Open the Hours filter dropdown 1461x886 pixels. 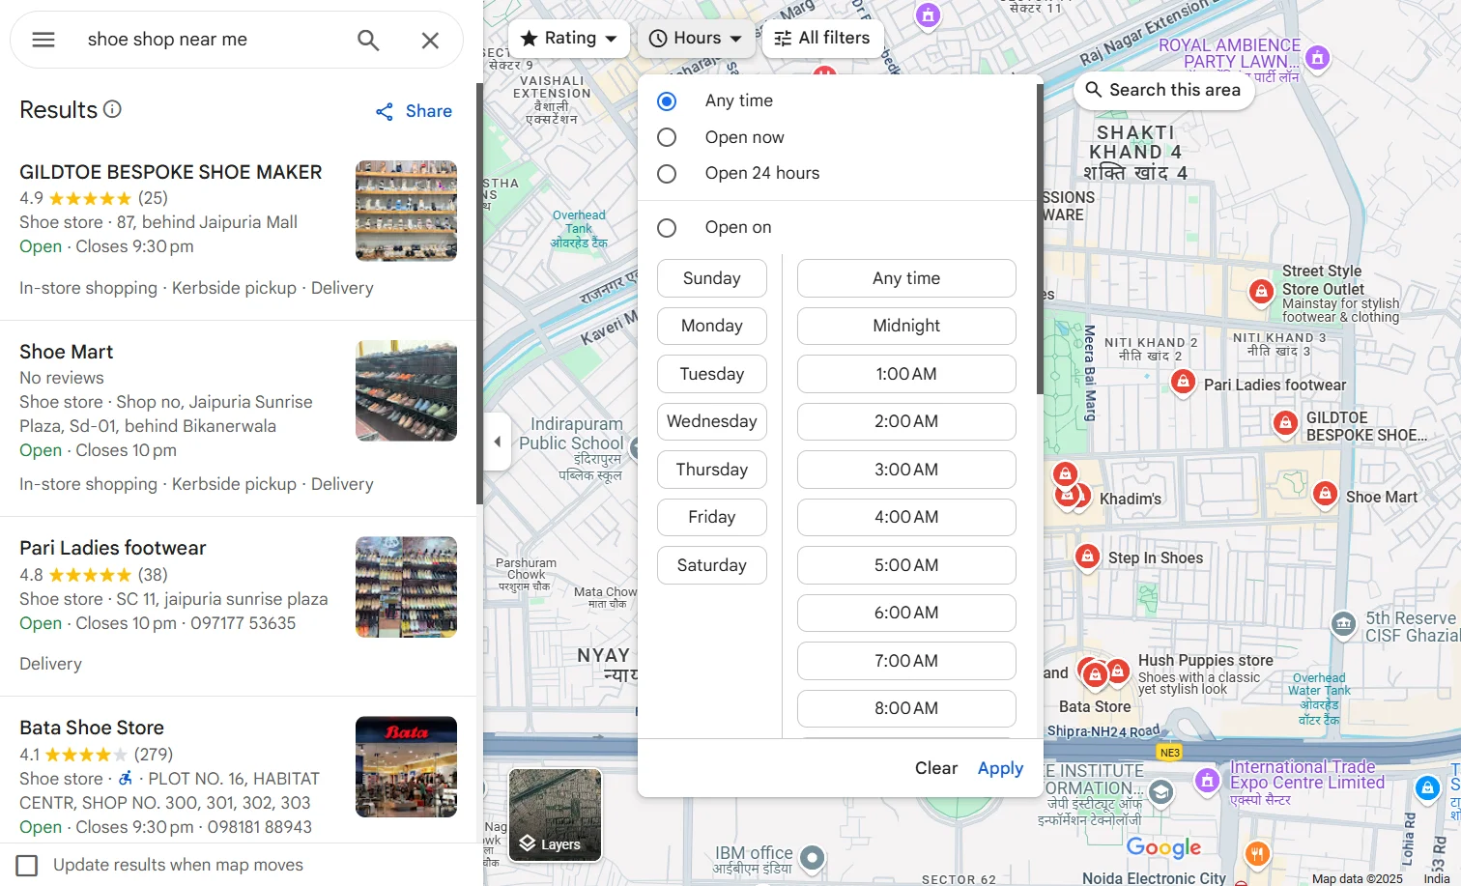click(x=696, y=39)
